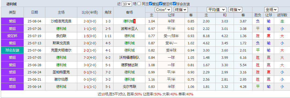Open the 7-2(4-0) match score
This screenshot has height=98, width=290.
pyautogui.click(x=90, y=58)
